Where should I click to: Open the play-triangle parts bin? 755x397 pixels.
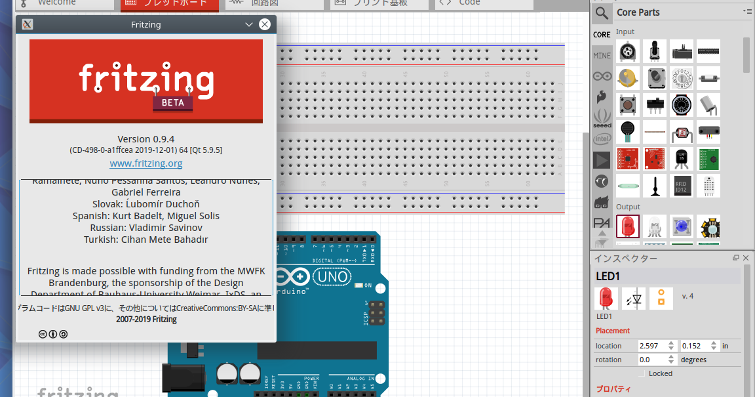[602, 160]
